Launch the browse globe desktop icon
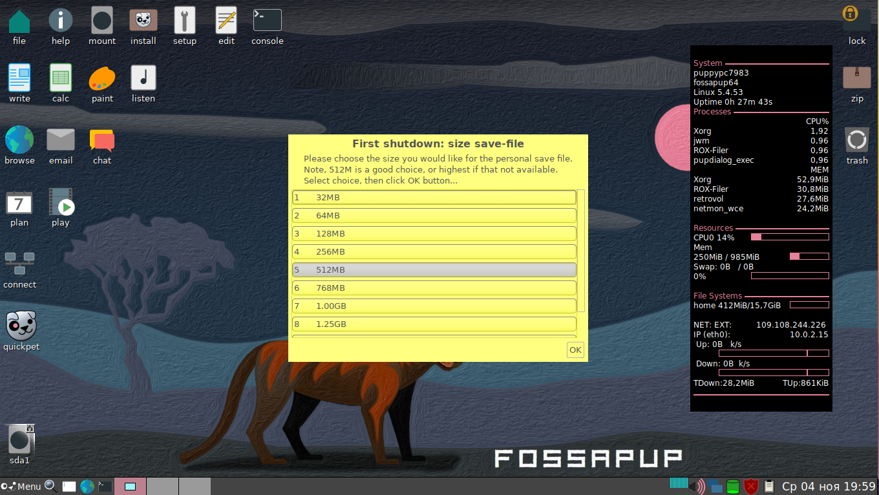Image resolution: width=879 pixels, height=495 pixels. point(19,140)
